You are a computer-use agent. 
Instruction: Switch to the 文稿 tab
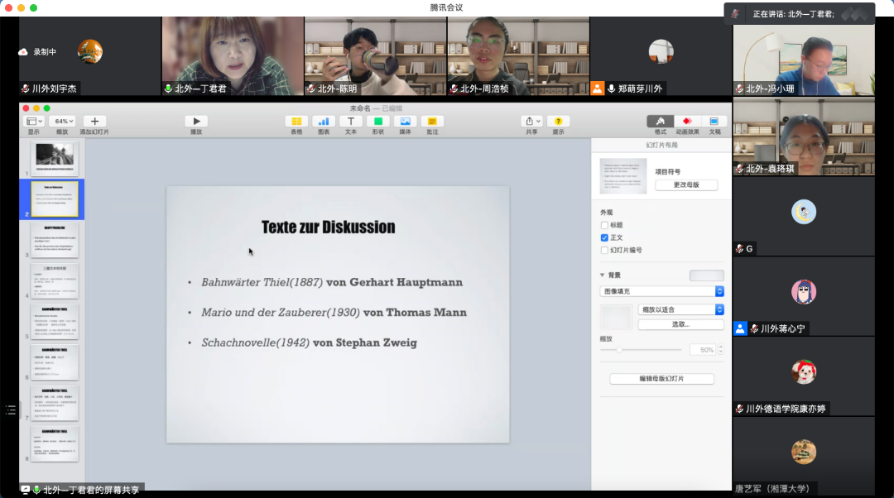(714, 122)
